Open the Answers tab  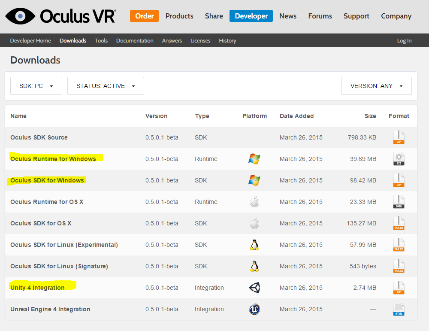[172, 40]
